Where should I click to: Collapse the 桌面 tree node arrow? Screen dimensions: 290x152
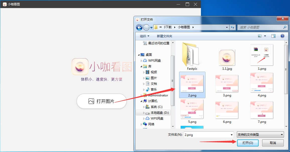coord(139,55)
